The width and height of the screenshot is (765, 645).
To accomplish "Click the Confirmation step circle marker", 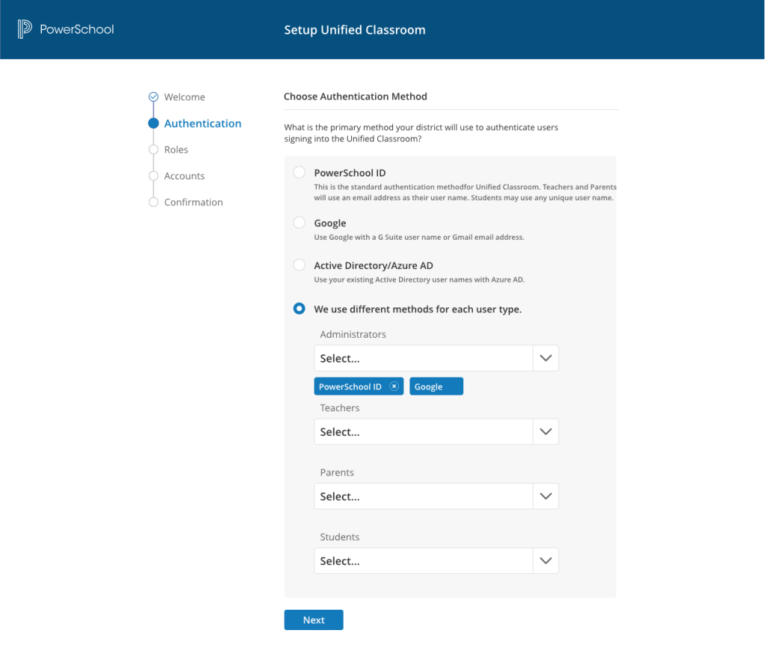I will [x=153, y=203].
